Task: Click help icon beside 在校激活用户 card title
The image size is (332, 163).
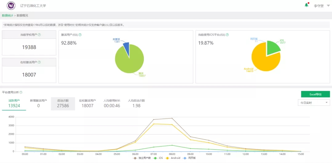Action: click(39, 62)
